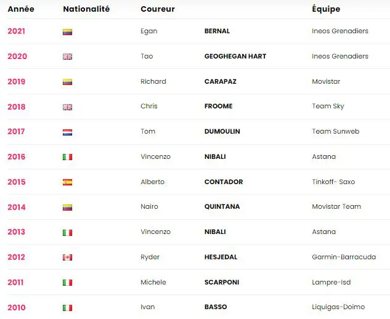Click the British flag beside Chris Froome
Screen dimensions: 390x319
pyautogui.click(x=68, y=107)
